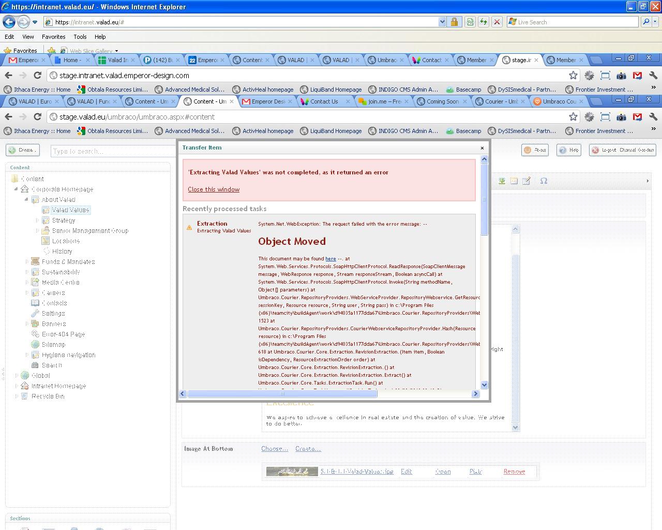662x530 pixels.
Task: View the security lock report in IE
Action: (x=454, y=22)
